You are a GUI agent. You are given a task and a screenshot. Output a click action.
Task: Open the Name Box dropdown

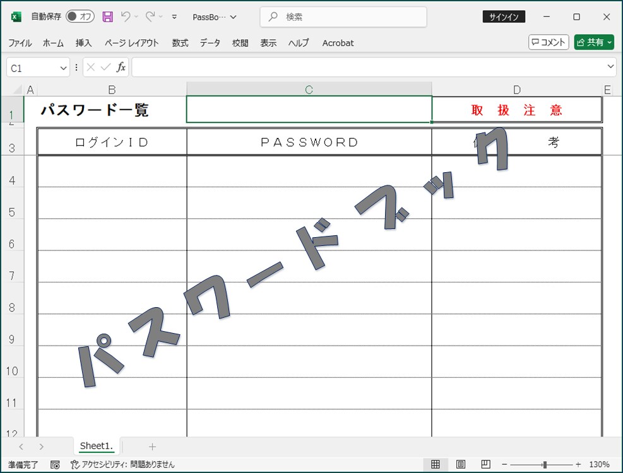coord(63,68)
